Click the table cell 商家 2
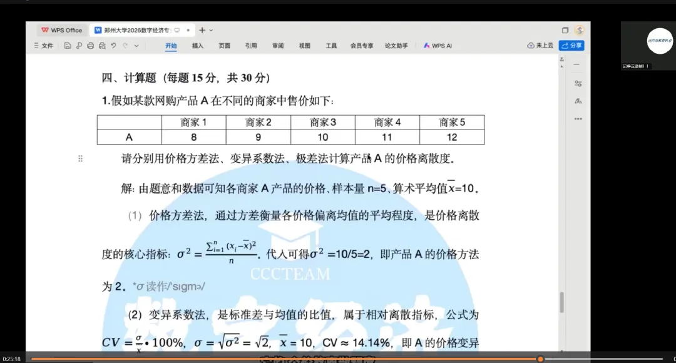This screenshot has height=363, width=676. (259, 123)
